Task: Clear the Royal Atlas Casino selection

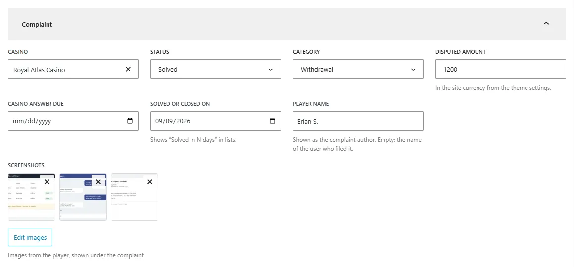Action: coord(128,69)
